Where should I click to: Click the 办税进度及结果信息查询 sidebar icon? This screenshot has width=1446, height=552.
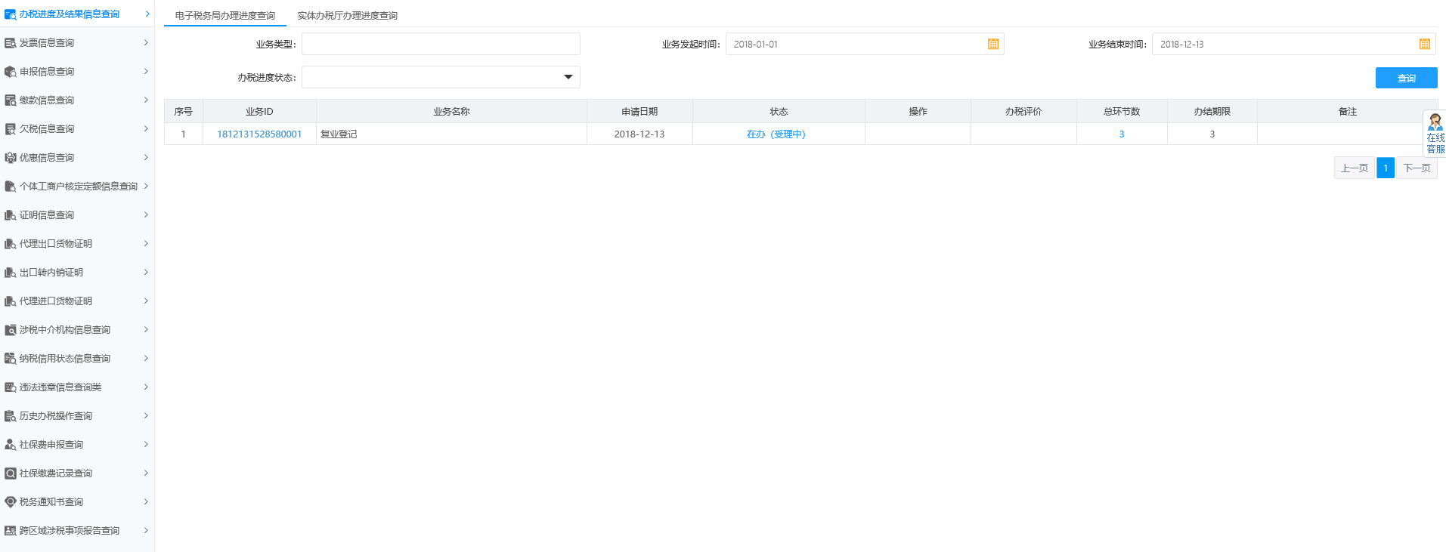coord(10,14)
